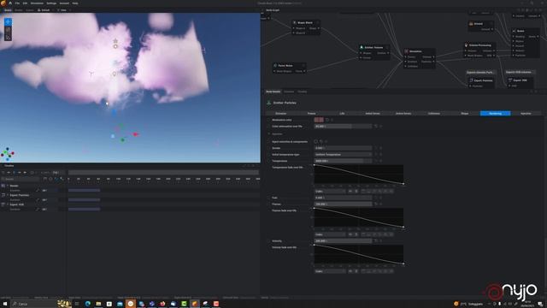Screen dimensions: 547x308
Task: Click the pencil icon on Export VDB duration row
Action: coord(38,209)
